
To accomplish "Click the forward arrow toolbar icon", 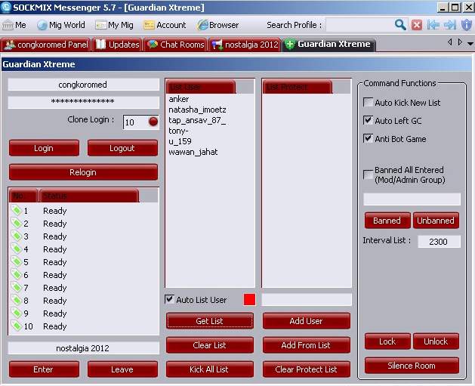I will coord(450,25).
